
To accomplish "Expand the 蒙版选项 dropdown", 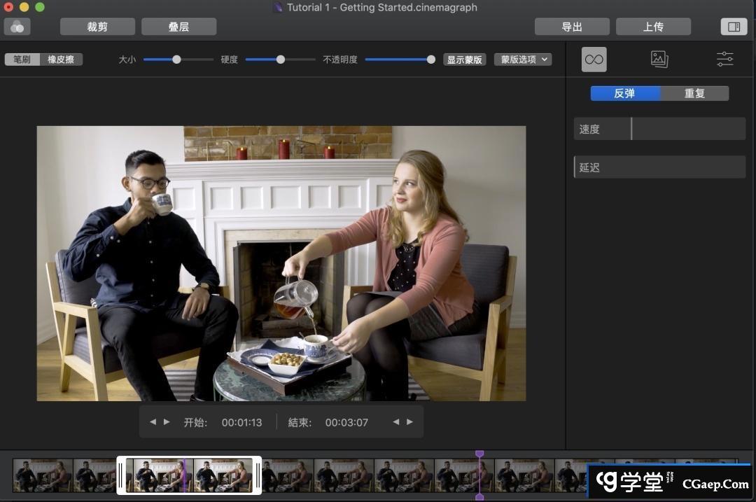I will [523, 60].
